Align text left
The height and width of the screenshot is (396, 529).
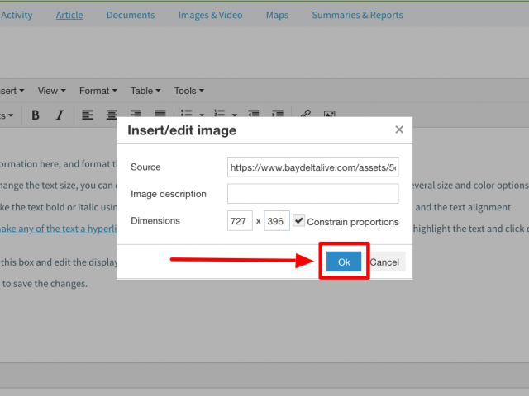coord(88,115)
